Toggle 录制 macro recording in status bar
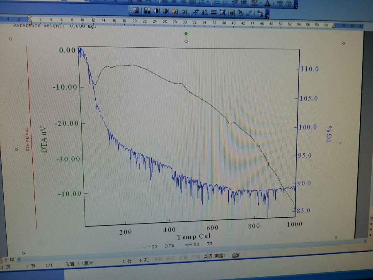 (158, 259)
